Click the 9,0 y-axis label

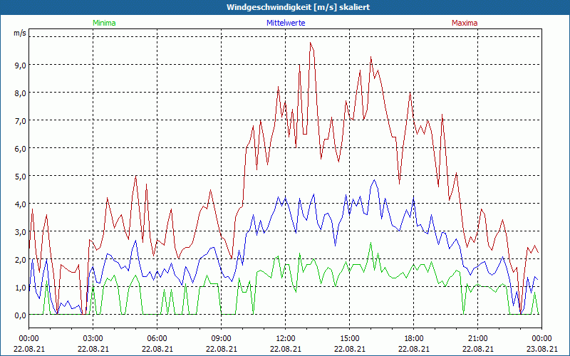[x=21, y=65]
